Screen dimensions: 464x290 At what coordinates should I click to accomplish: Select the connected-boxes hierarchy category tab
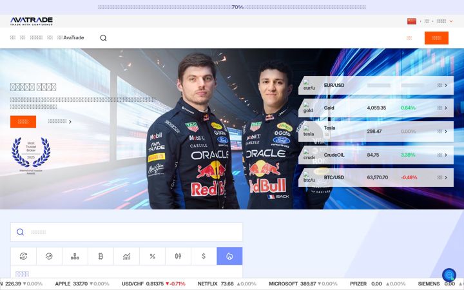tap(75, 256)
